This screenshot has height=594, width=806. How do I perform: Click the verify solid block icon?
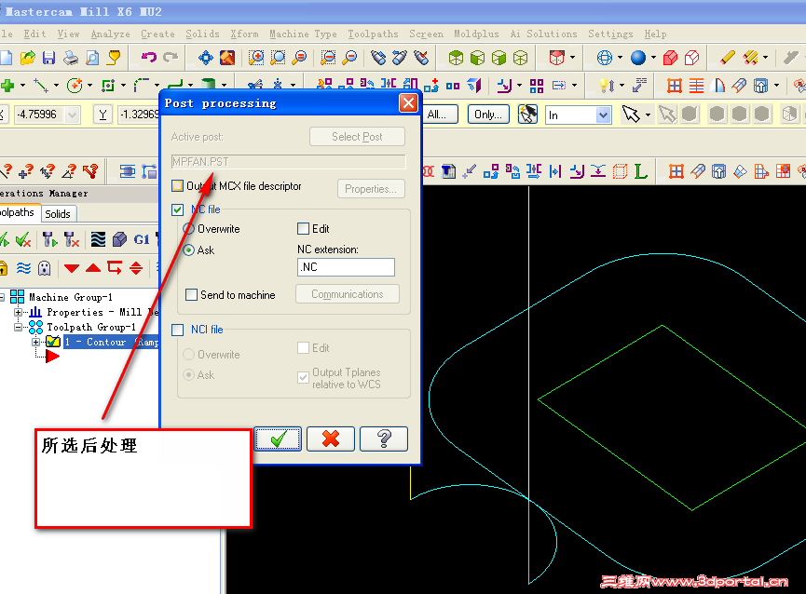point(119,239)
